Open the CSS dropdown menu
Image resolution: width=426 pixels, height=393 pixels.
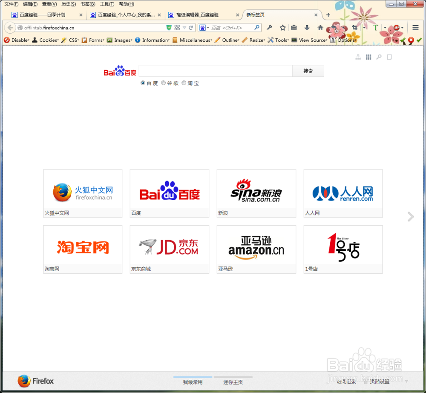tap(70, 40)
